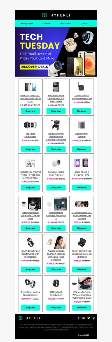
Task: Shop now for D18 Bluetooth Smartwatch
Action: [56, 308]
